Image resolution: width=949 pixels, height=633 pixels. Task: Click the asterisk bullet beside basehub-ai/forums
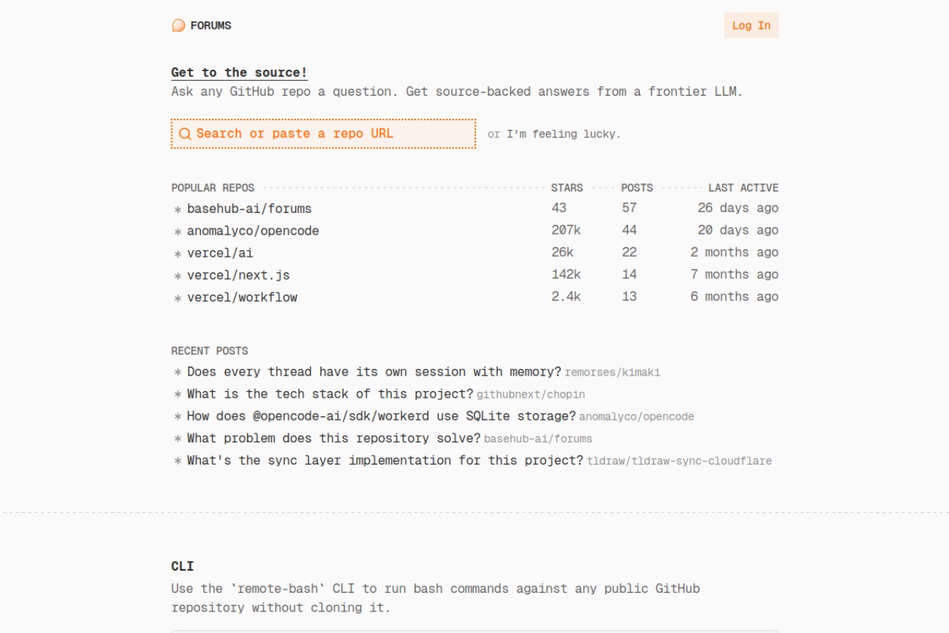tap(177, 210)
